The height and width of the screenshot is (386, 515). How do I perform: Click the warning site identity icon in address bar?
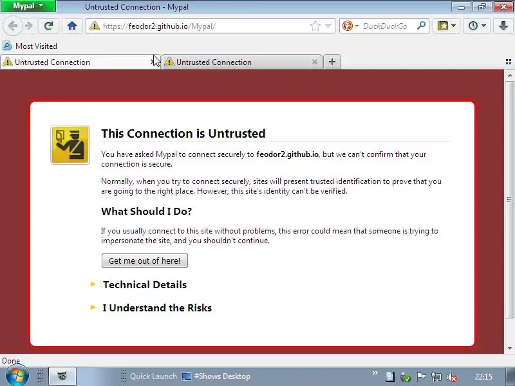coord(94,26)
